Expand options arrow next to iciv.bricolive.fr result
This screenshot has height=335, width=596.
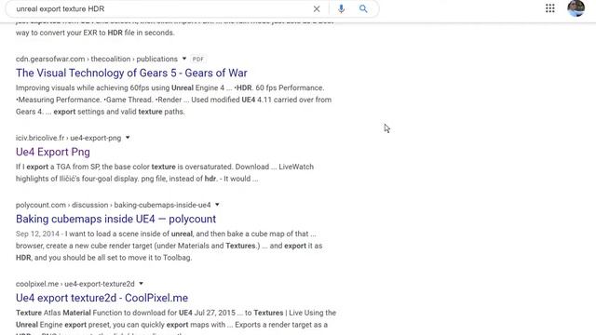pyautogui.click(x=128, y=138)
